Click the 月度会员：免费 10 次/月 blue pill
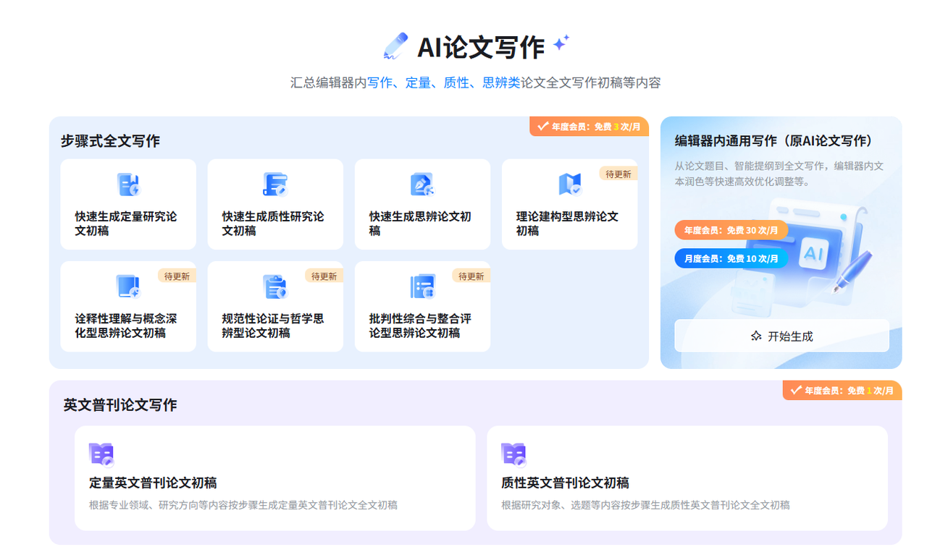927x552 pixels. [x=731, y=258]
